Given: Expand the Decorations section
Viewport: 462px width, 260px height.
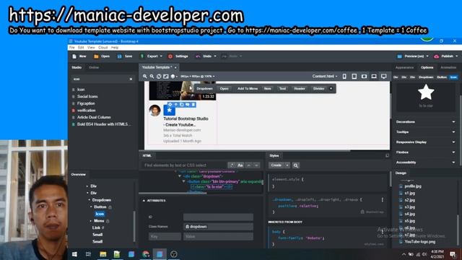Looking at the screenshot, I should click(x=425, y=122).
